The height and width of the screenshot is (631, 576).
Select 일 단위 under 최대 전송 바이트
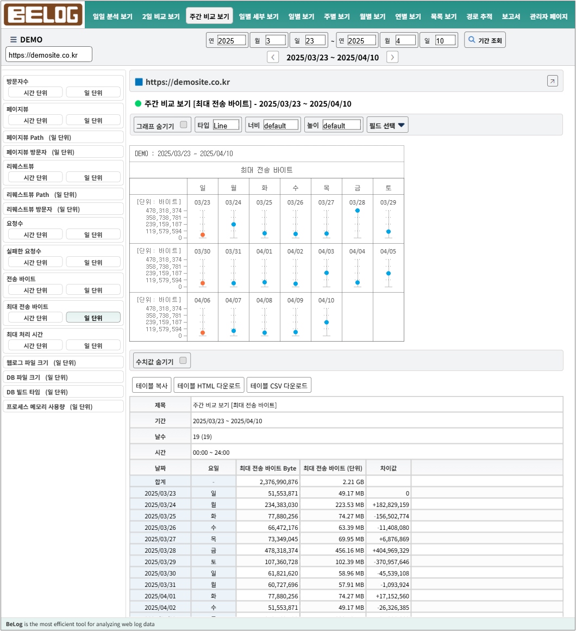pos(93,318)
